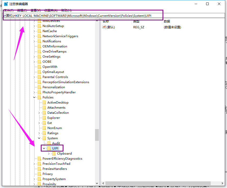227x188 pixels.
Task: Click the Policies folder icon
Action: point(39,97)
